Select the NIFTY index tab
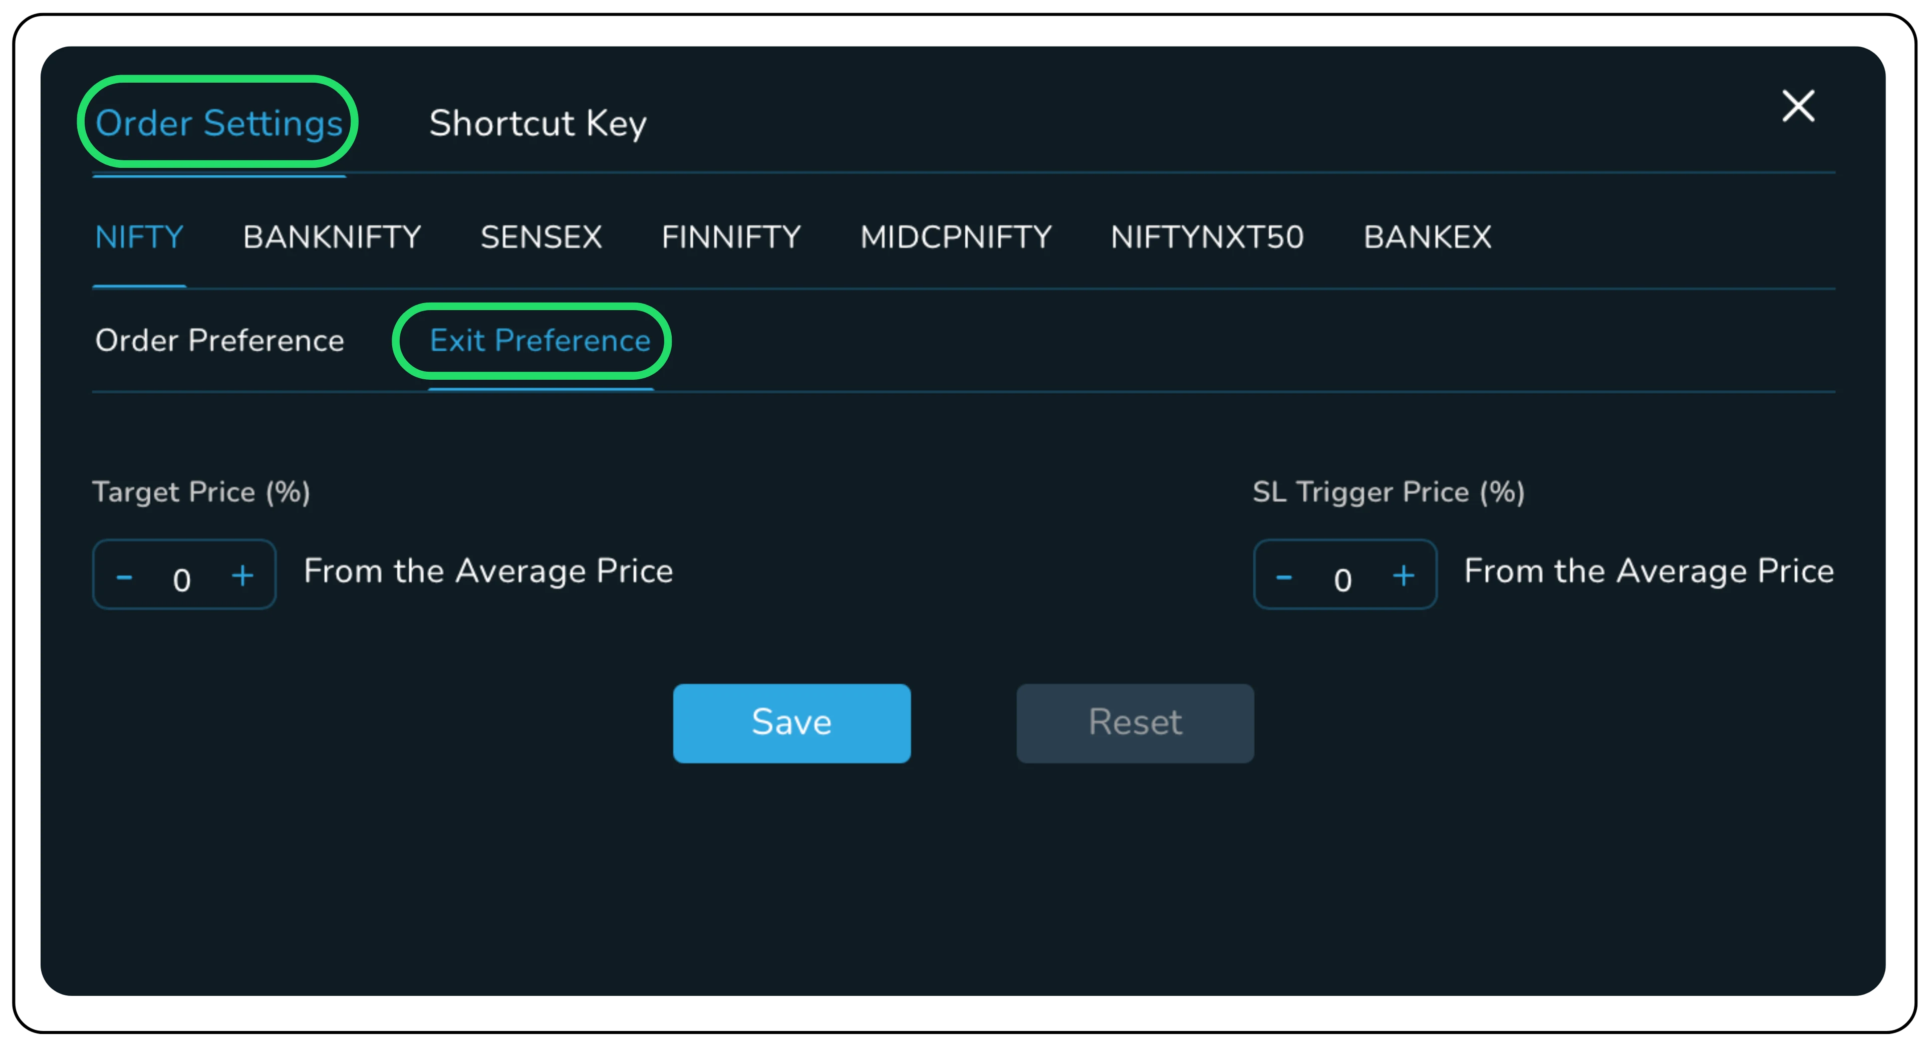The height and width of the screenshot is (1045, 1930). pos(139,237)
